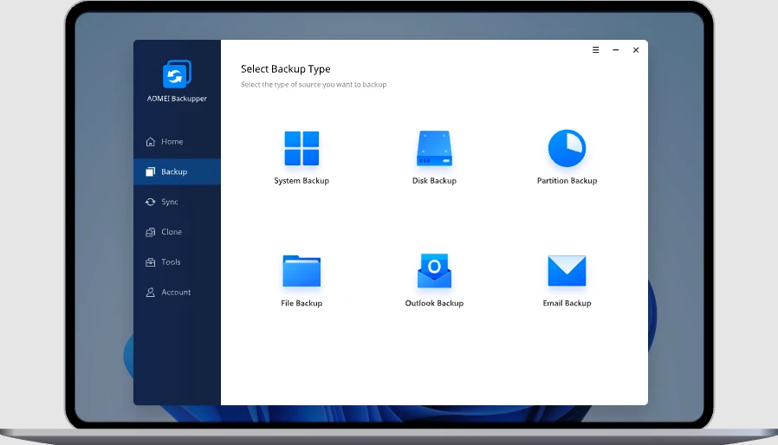Click the Clone icon in sidebar
Image resolution: width=778 pixels, height=445 pixels.
150,232
